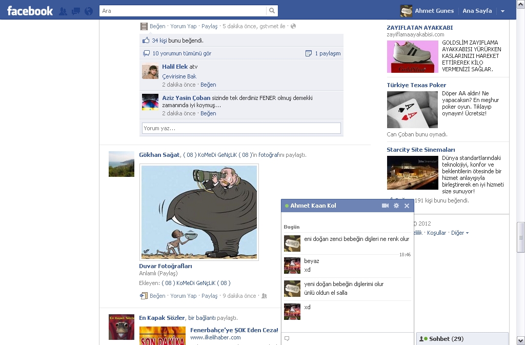This screenshot has width=525, height=345.
Task: Open the Türkiye Texas Poker ad title
Action: pyautogui.click(x=416, y=85)
